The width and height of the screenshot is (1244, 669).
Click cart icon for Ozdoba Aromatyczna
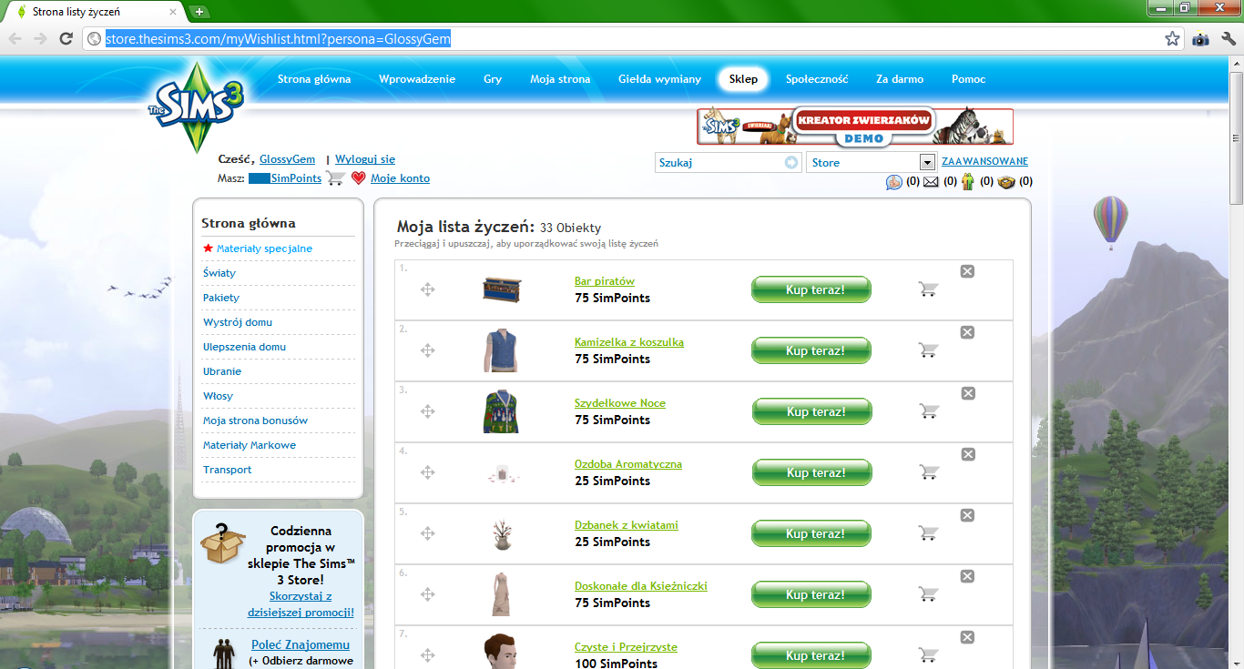coord(928,472)
